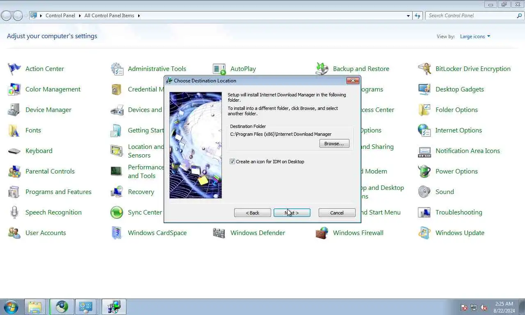Image resolution: width=525 pixels, height=315 pixels.
Task: Open Power Options link text
Action: [x=457, y=171]
